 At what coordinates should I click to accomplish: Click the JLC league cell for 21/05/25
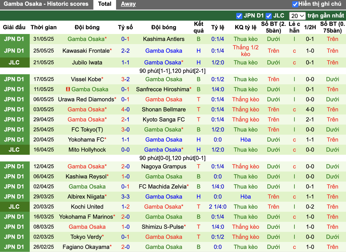pyautogui.click(x=14, y=63)
